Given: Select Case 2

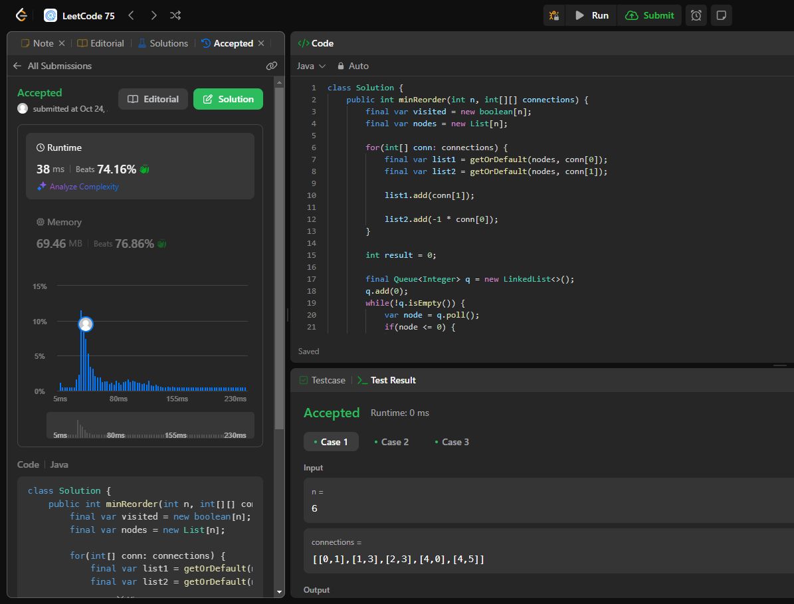Looking at the screenshot, I should pyautogui.click(x=391, y=442).
